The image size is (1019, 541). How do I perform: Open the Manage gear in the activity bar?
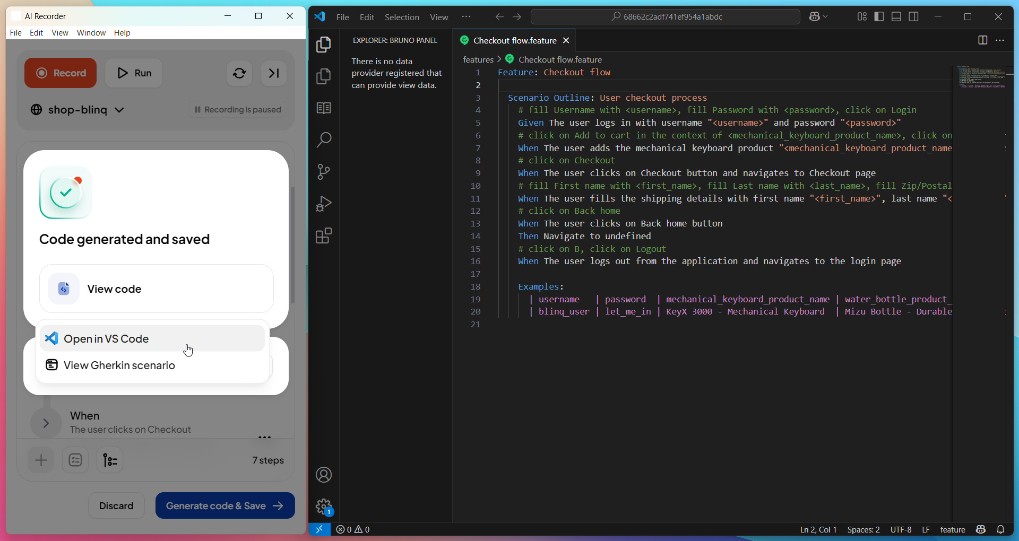(x=323, y=507)
